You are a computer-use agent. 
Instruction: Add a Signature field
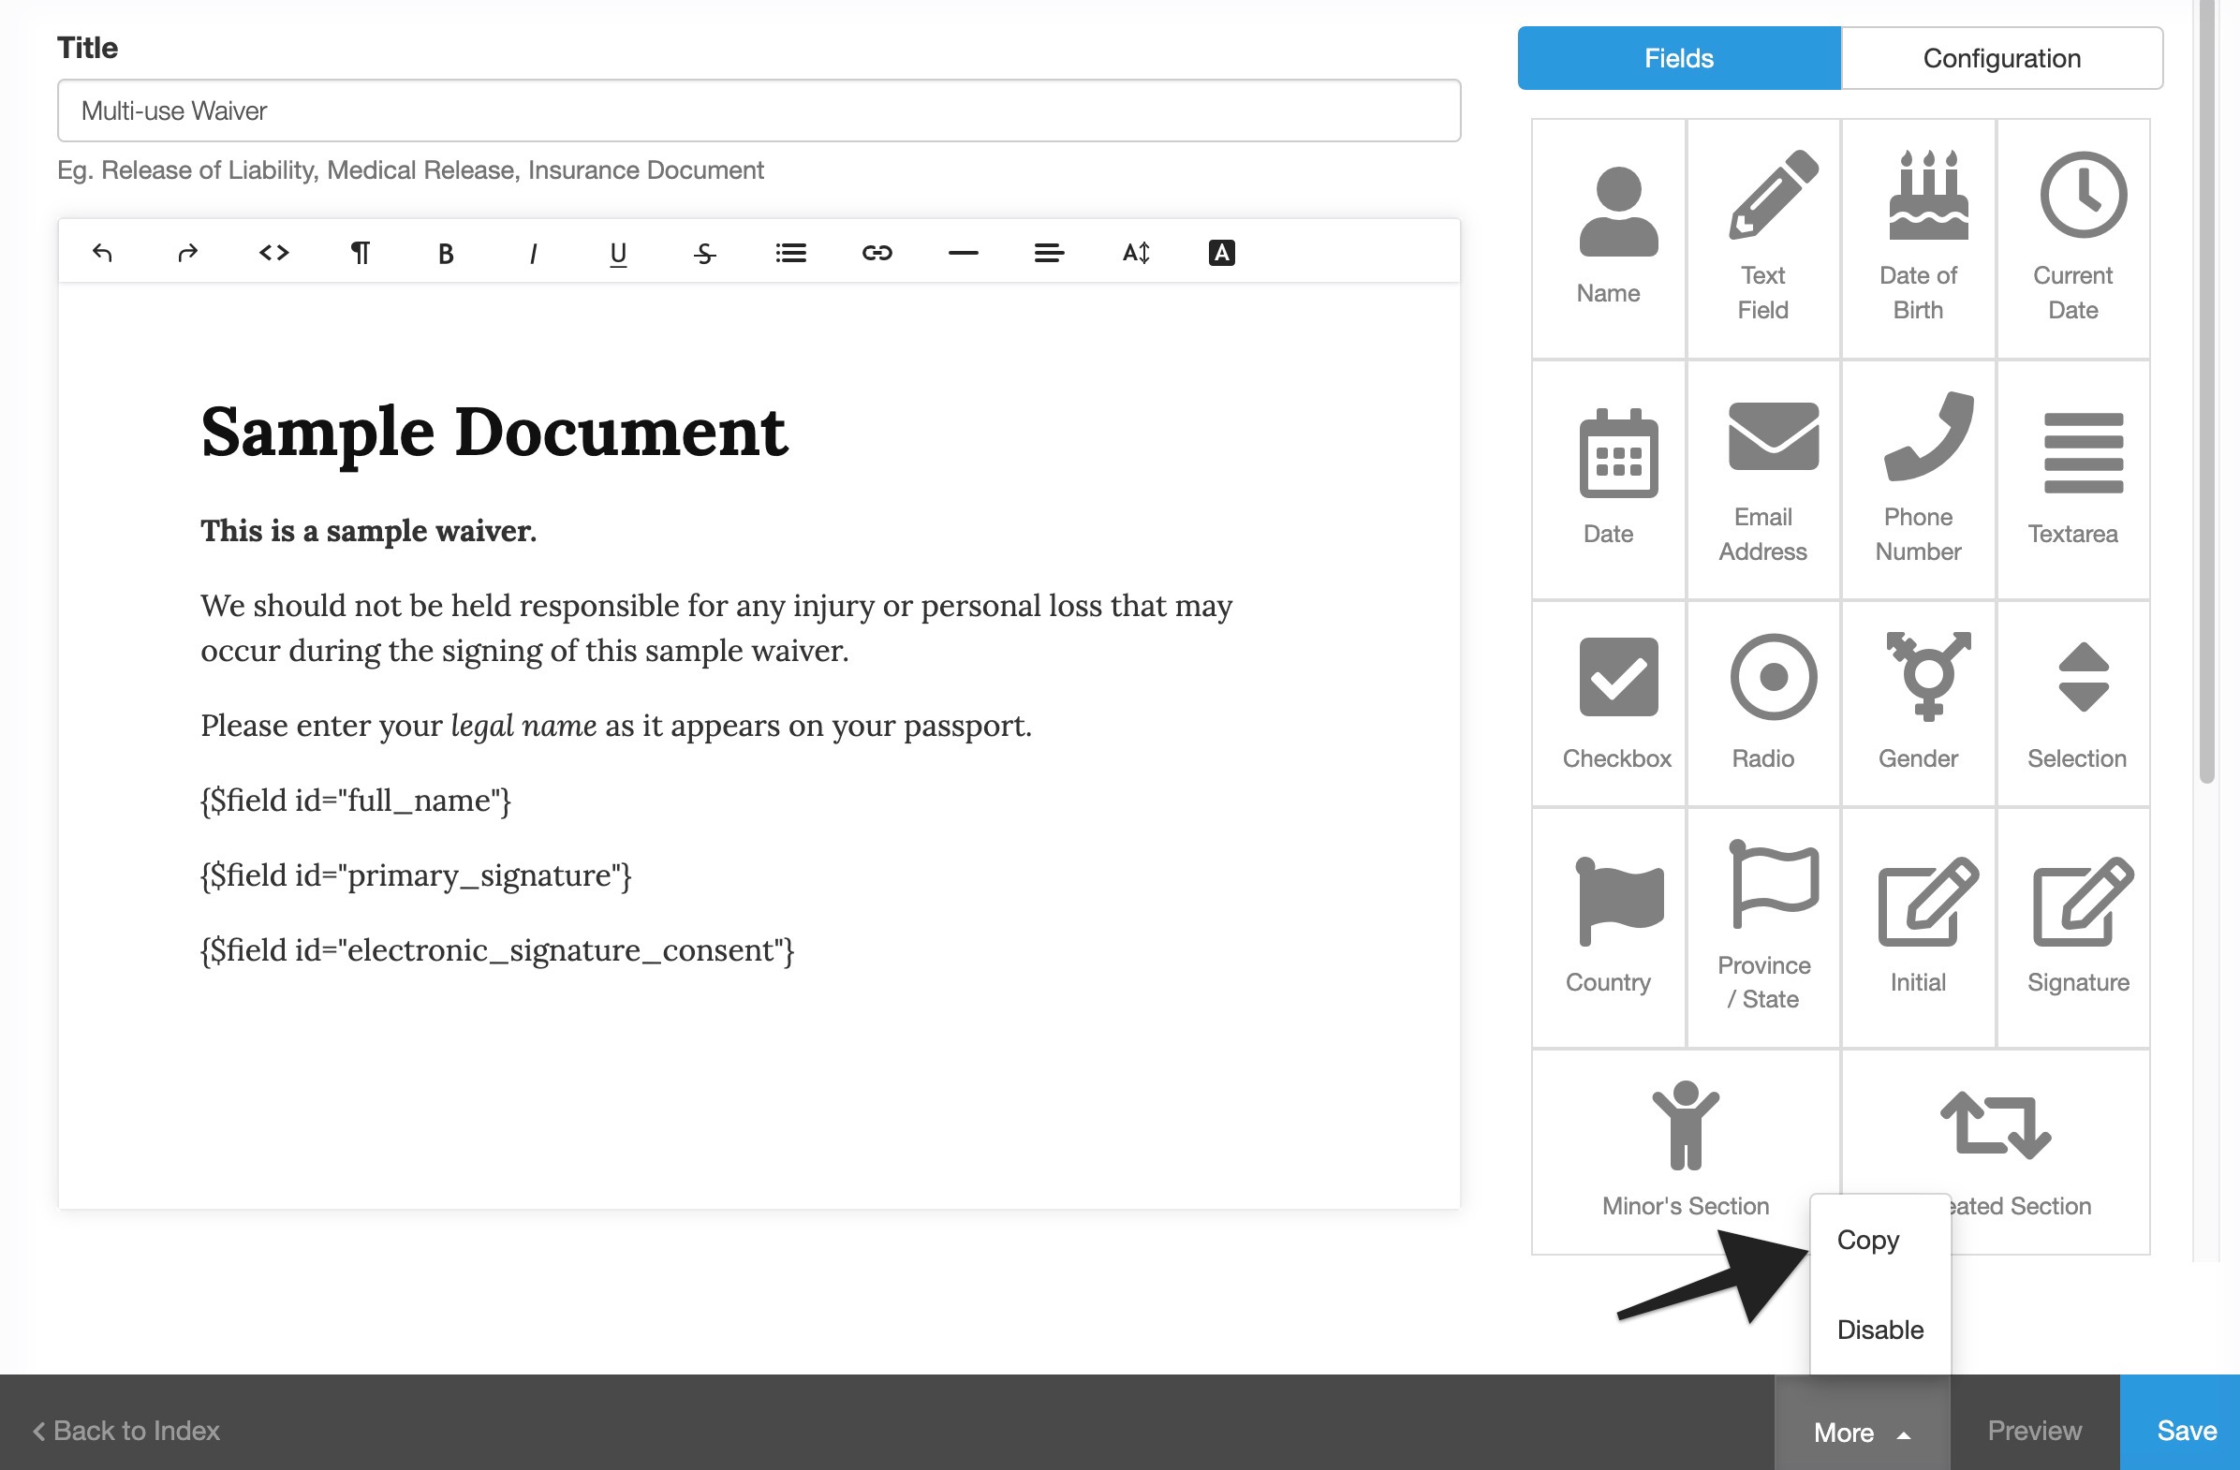point(2073,928)
